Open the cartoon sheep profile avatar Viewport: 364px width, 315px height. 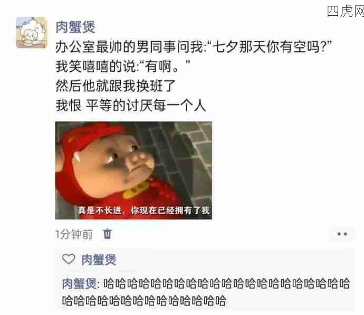tap(32, 32)
